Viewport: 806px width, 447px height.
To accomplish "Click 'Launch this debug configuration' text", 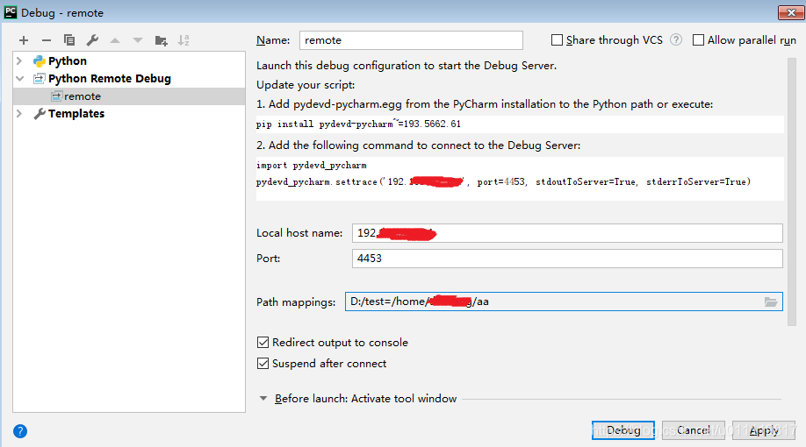I will [x=407, y=66].
